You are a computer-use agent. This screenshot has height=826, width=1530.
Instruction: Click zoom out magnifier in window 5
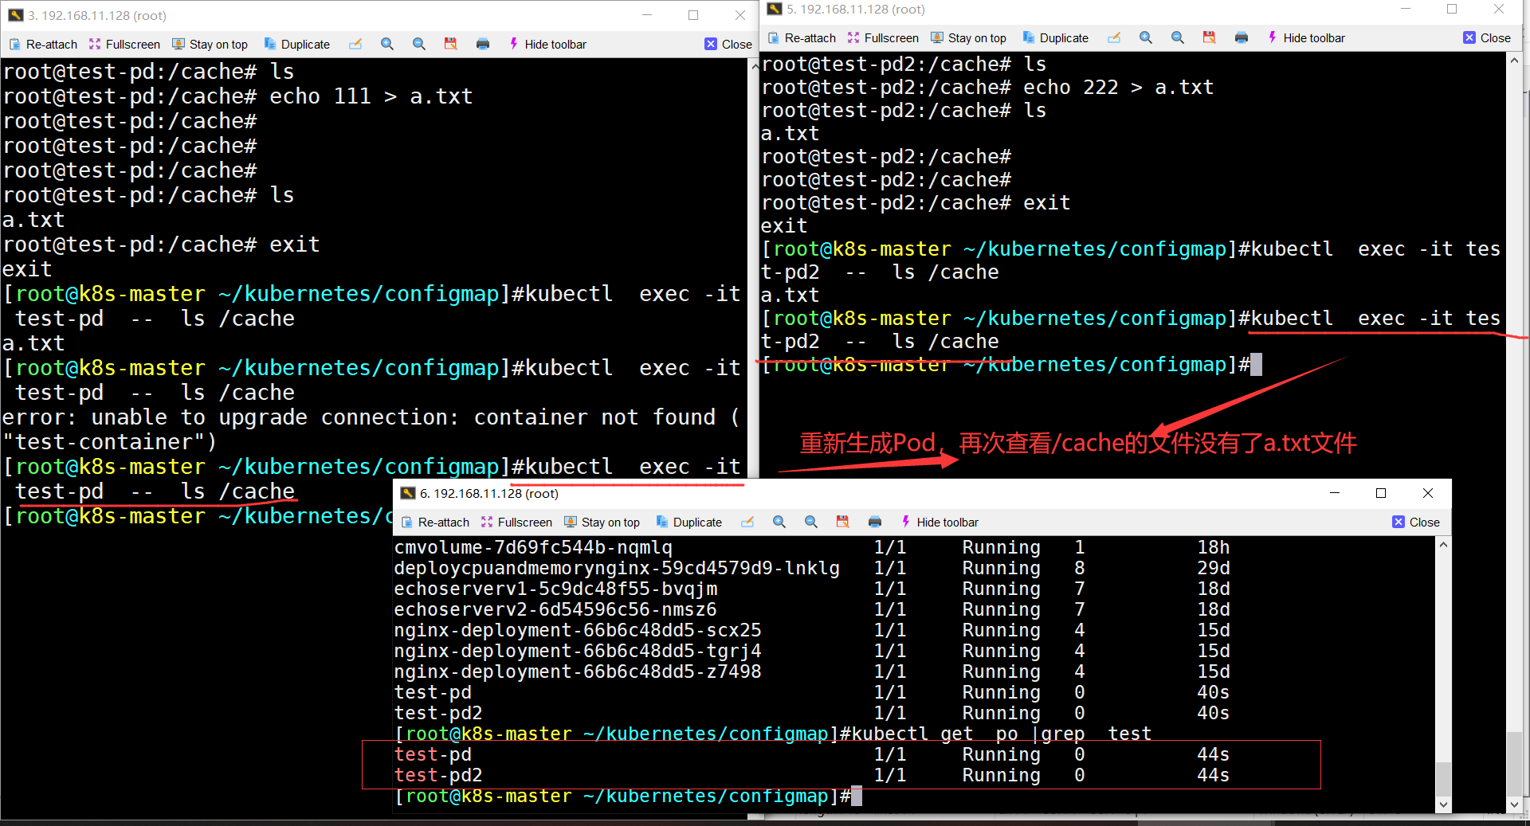point(1178,38)
